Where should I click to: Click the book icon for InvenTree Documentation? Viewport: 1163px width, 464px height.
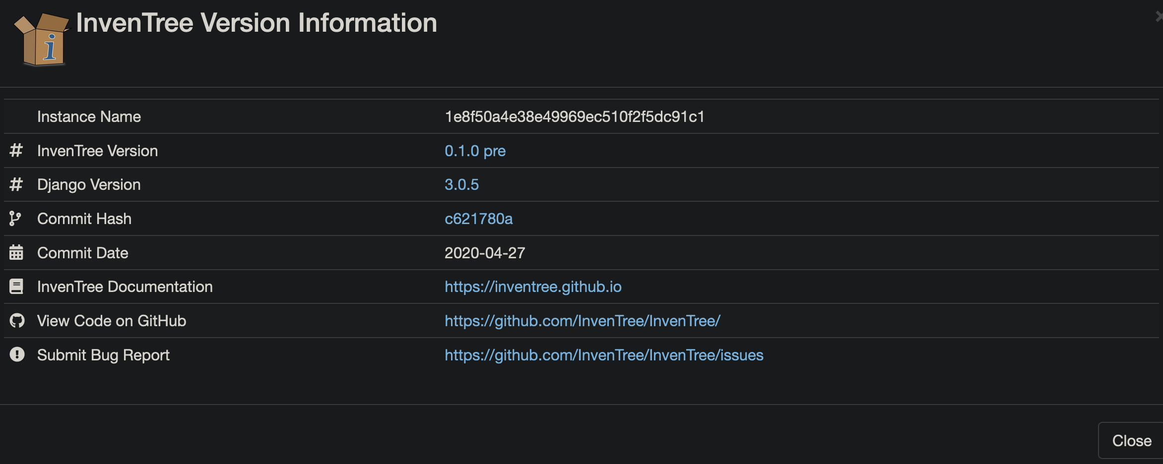tap(16, 286)
